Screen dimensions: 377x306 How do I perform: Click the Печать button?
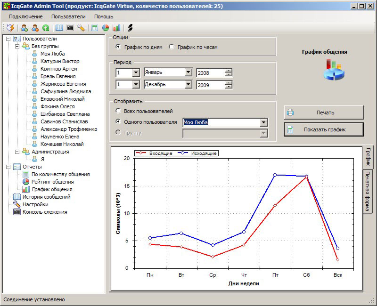[x=324, y=113]
